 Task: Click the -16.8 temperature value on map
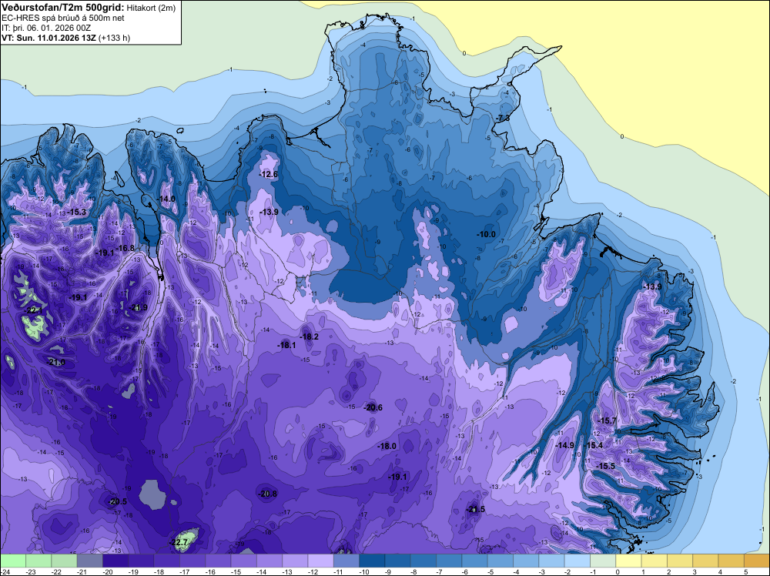pyautogui.click(x=126, y=248)
